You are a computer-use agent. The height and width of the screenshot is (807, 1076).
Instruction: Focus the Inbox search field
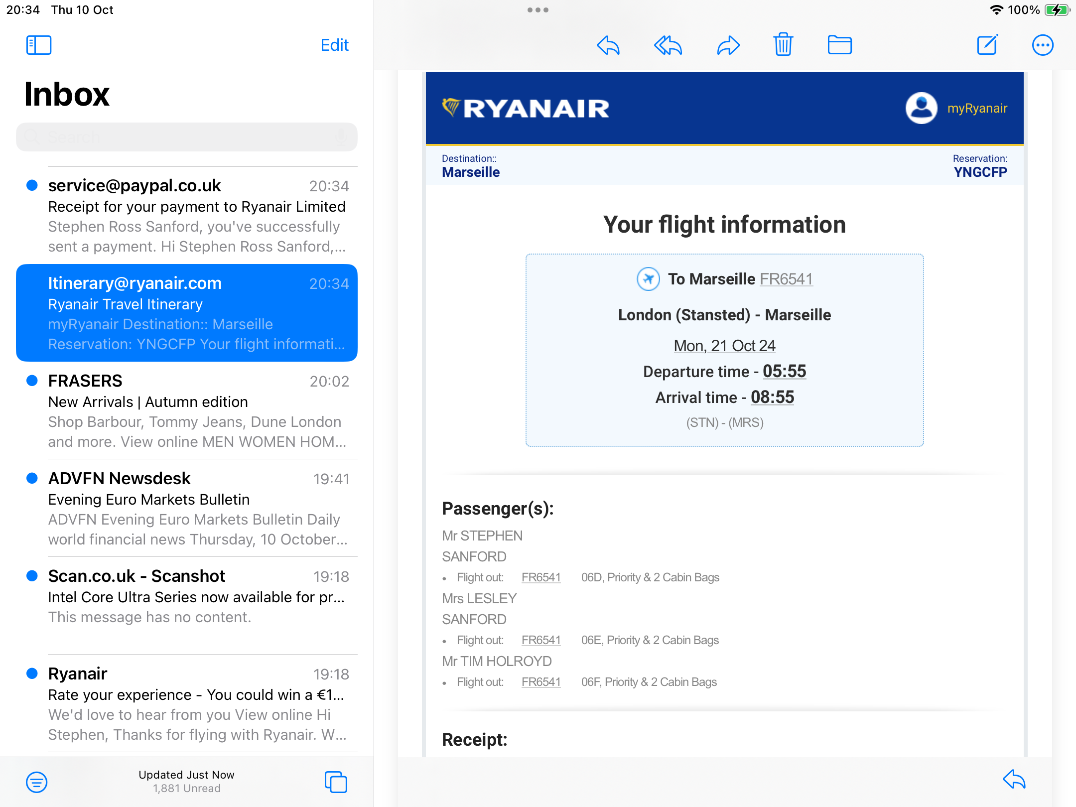(187, 136)
